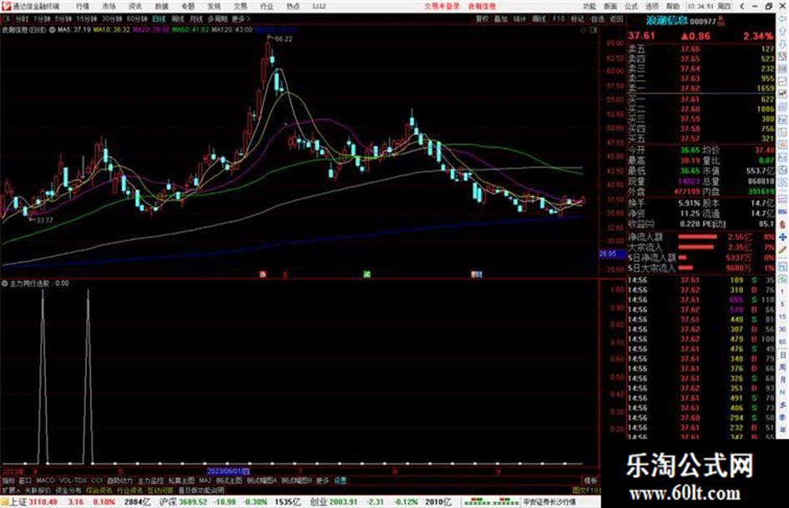Expand the 扩展 panel toggle
Screen dimensions: 789x508
pyautogui.click(x=11, y=490)
